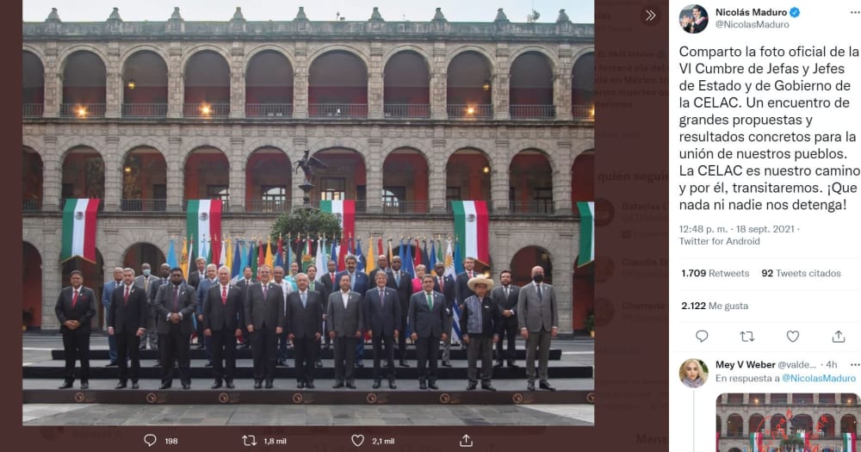View the list of 1.709 Retweets
The image size is (861, 452).
pyautogui.click(x=715, y=273)
